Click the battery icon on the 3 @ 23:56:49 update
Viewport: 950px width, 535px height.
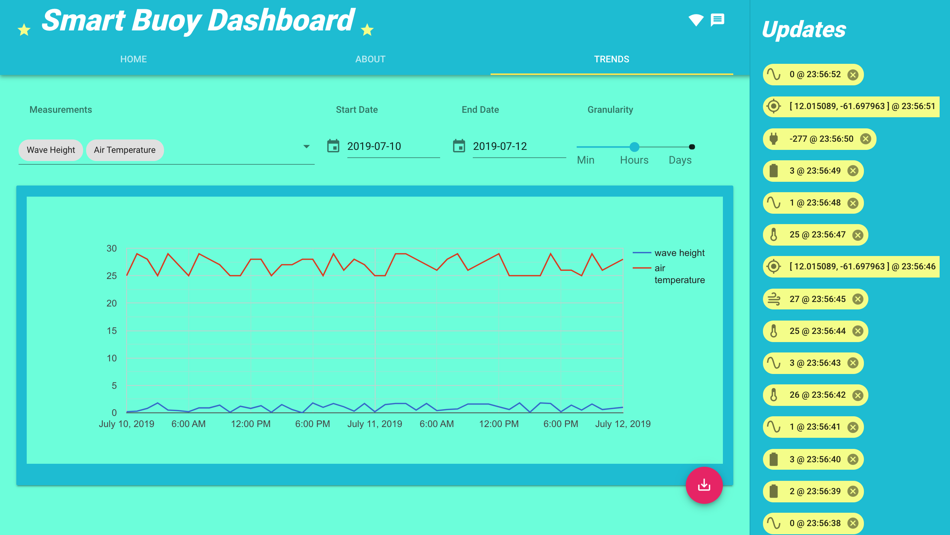[x=774, y=171]
